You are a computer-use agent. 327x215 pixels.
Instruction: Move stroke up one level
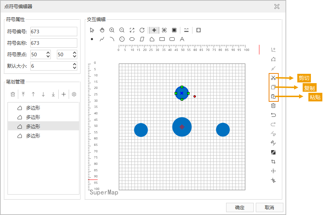click(x=33, y=94)
